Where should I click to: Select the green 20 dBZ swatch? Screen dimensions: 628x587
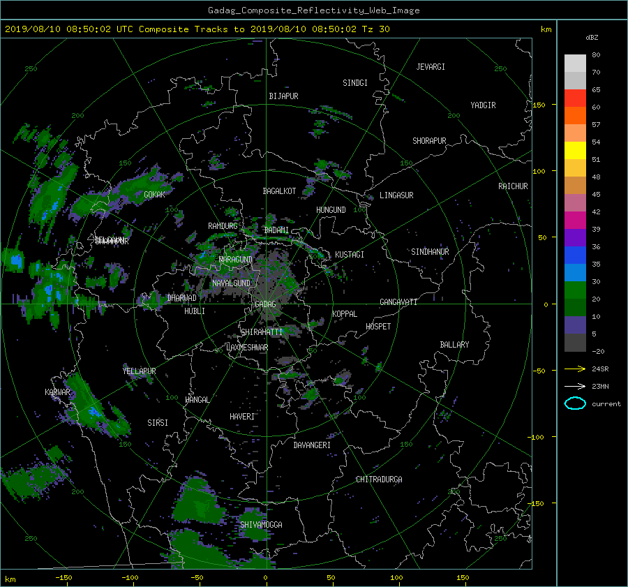pos(575,290)
